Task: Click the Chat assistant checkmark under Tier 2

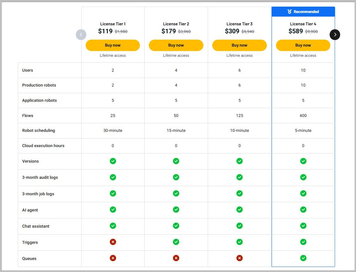Action: 176,226
